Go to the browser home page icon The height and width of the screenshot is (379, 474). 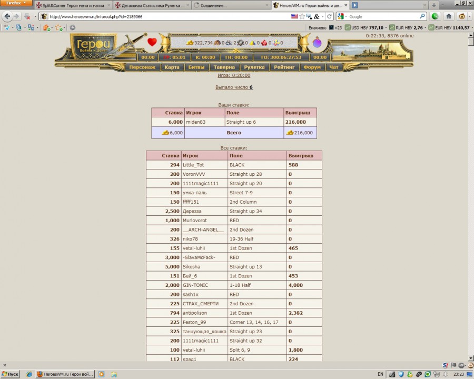[449, 16]
